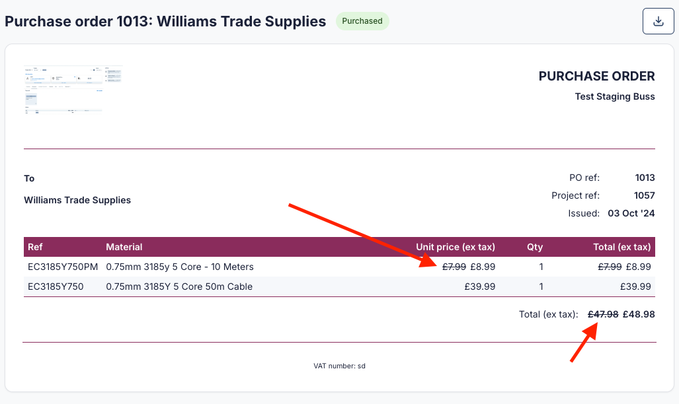Click the 5 Core 50m Cable material row
Screen dimensions: 679x404
(x=179, y=286)
